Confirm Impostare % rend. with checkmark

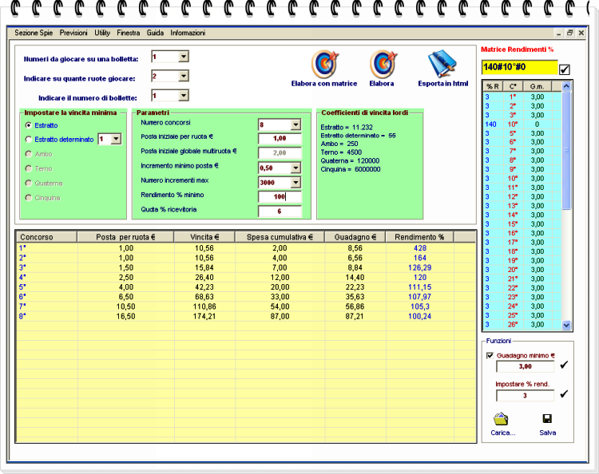click(565, 394)
